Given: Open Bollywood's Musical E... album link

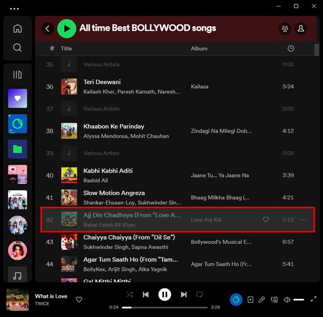Looking at the screenshot, I should 221,242.
